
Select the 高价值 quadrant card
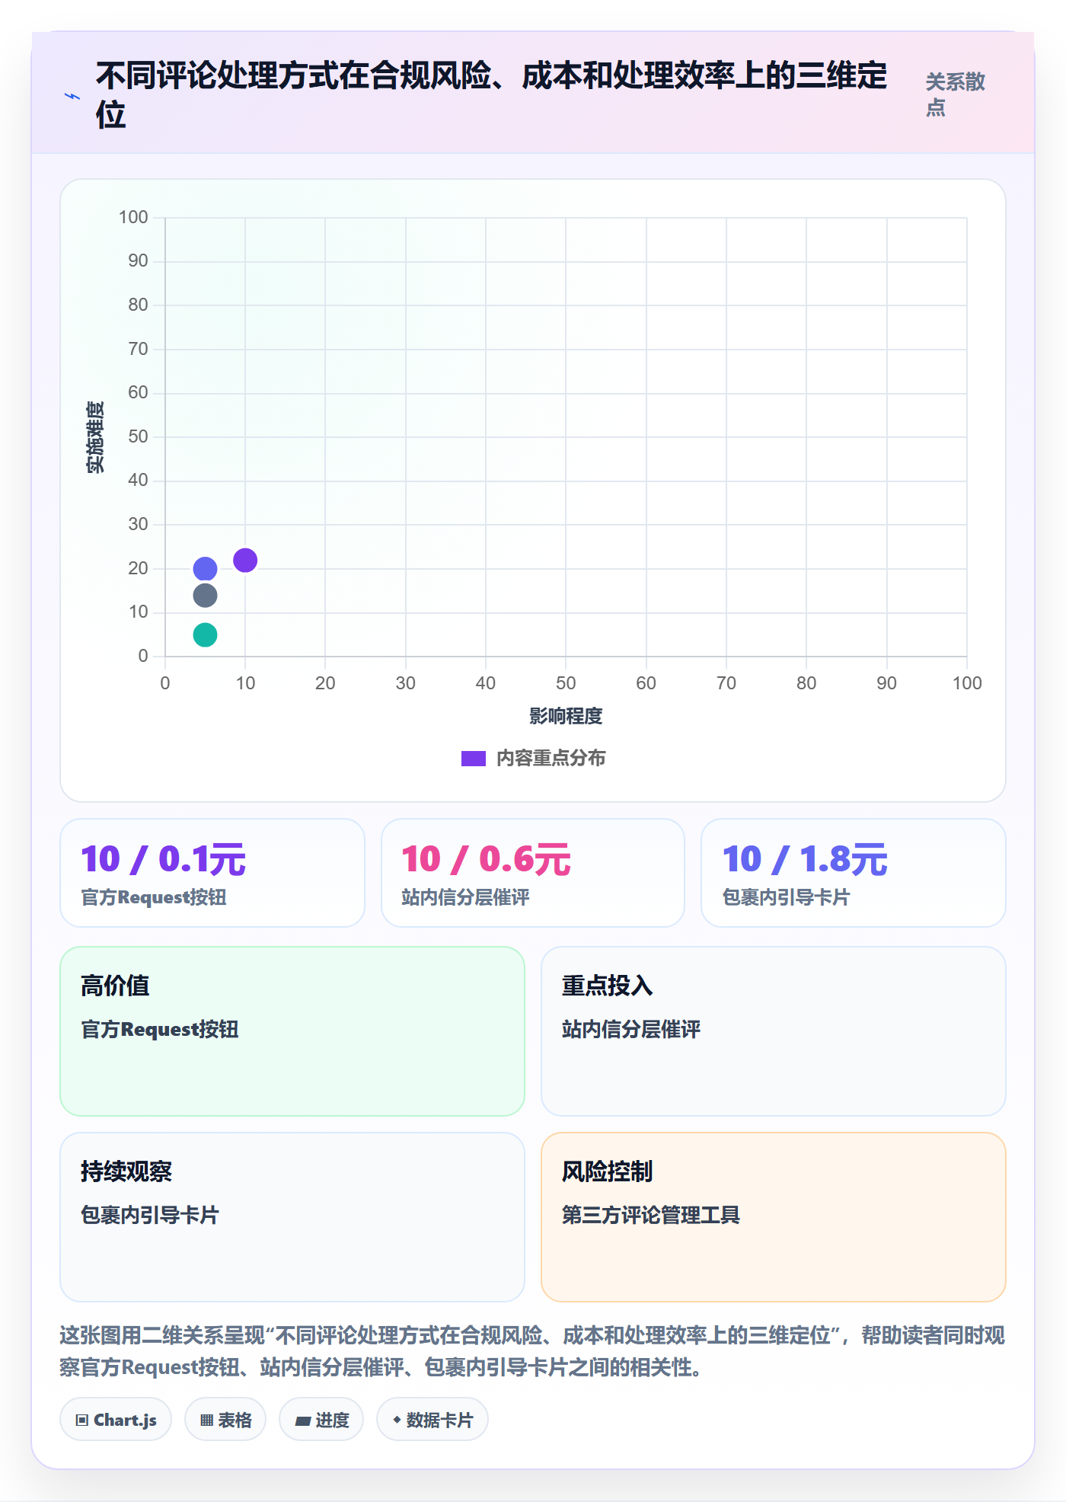[292, 1031]
